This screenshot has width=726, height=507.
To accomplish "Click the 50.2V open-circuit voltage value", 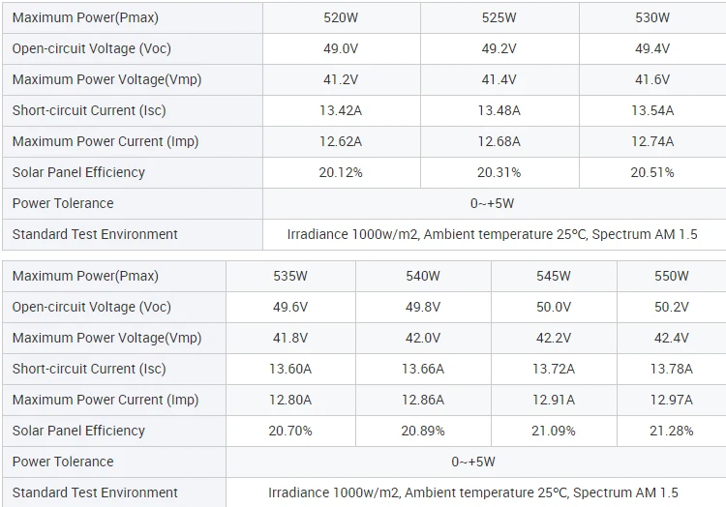I will [x=672, y=307].
